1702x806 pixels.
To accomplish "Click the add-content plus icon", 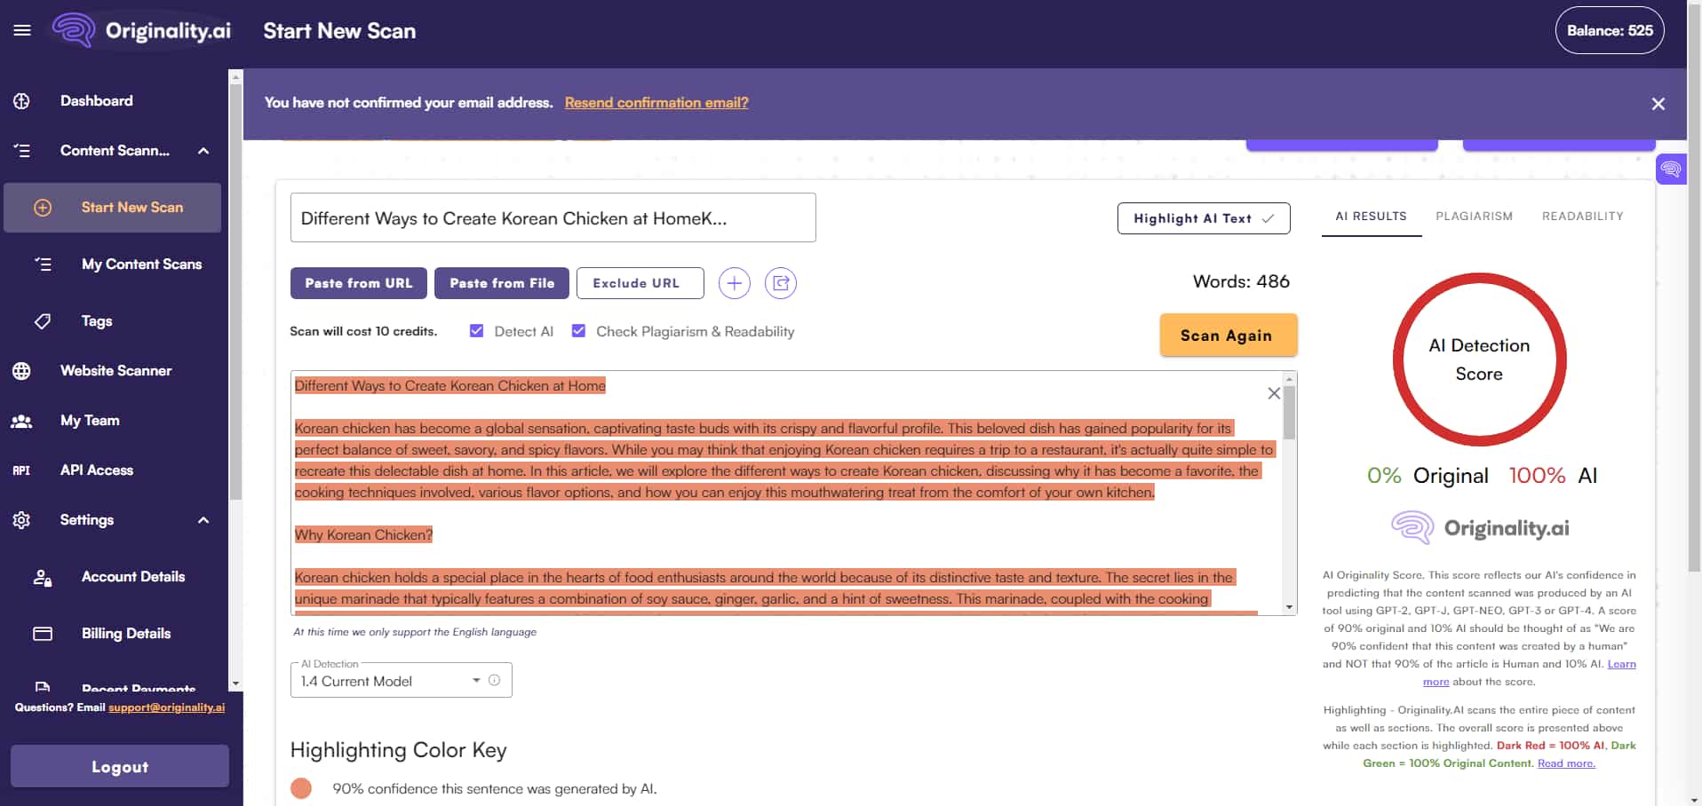I will (734, 282).
